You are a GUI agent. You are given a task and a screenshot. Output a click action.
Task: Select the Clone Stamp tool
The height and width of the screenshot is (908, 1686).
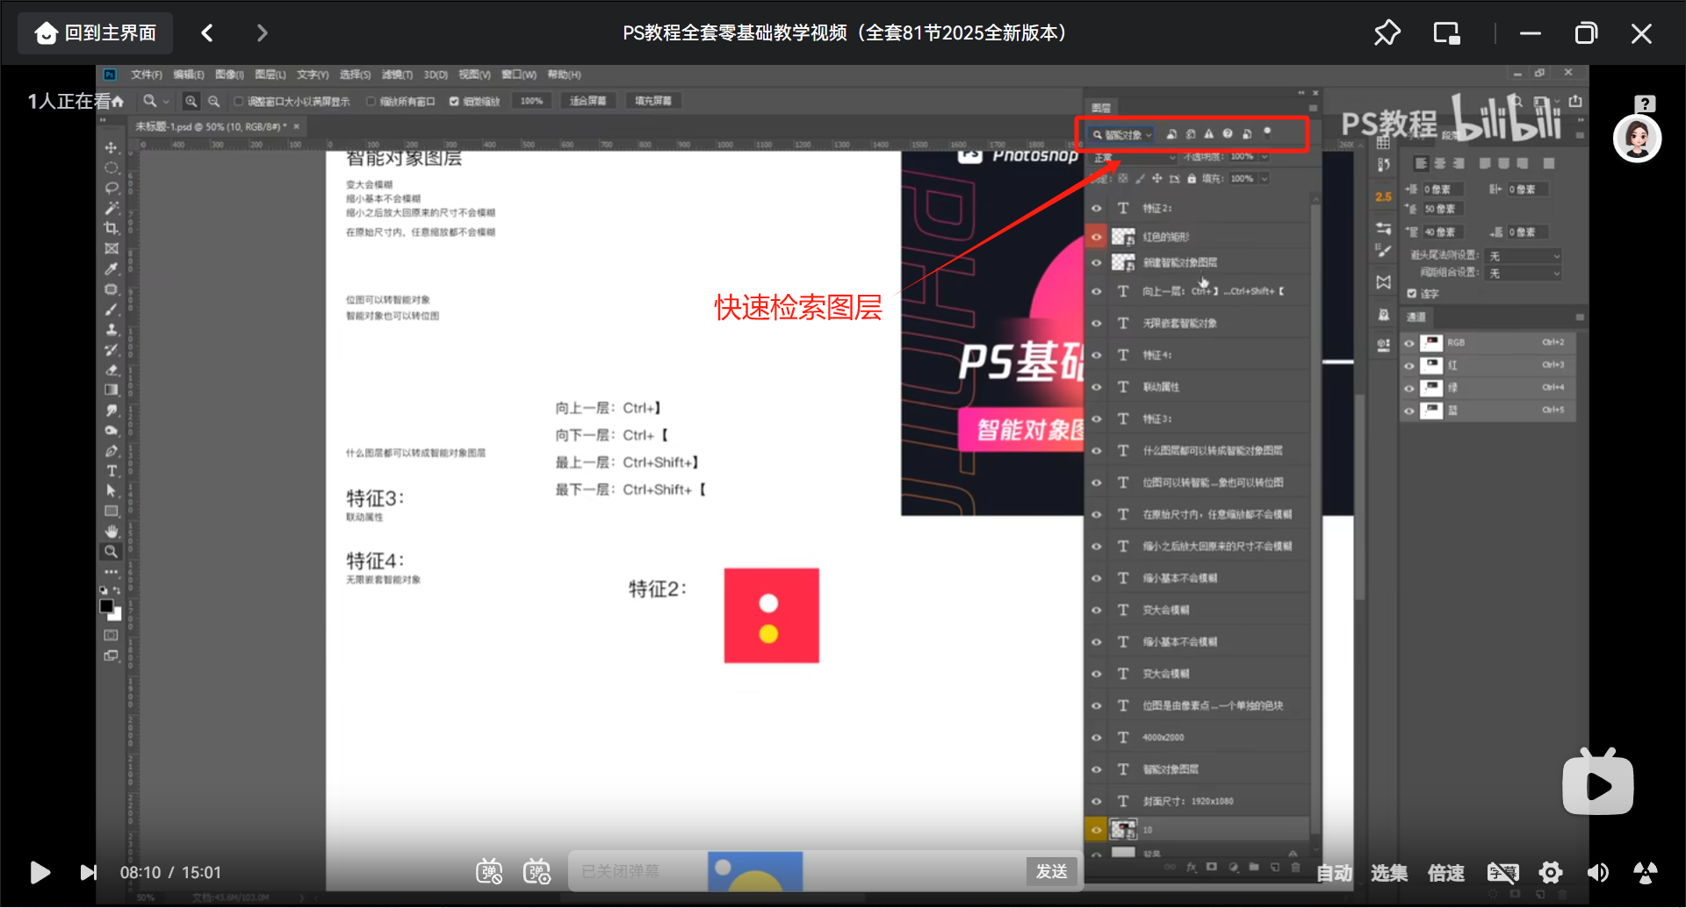pos(112,329)
